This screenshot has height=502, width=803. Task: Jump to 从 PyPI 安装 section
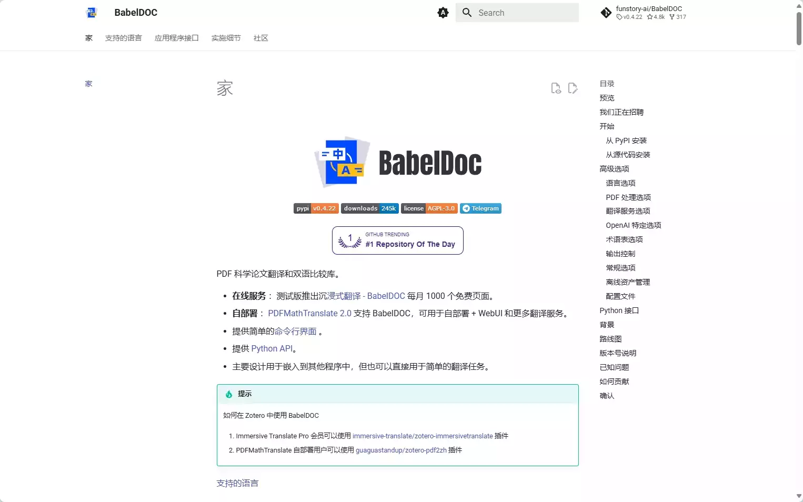(626, 140)
